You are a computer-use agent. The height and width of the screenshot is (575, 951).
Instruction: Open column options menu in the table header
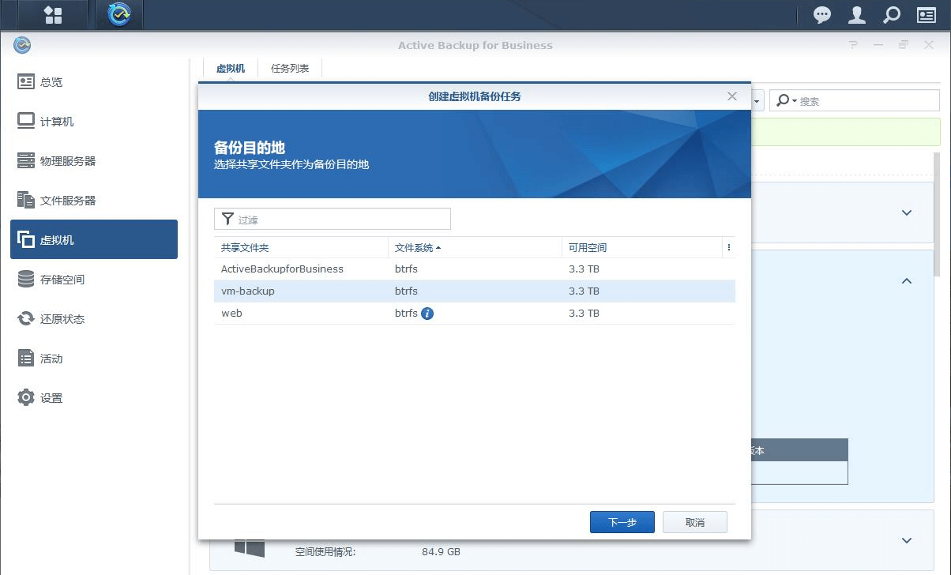(x=728, y=247)
